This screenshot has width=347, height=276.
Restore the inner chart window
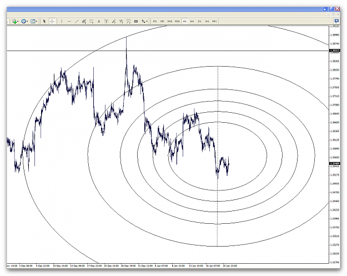[x=333, y=14]
